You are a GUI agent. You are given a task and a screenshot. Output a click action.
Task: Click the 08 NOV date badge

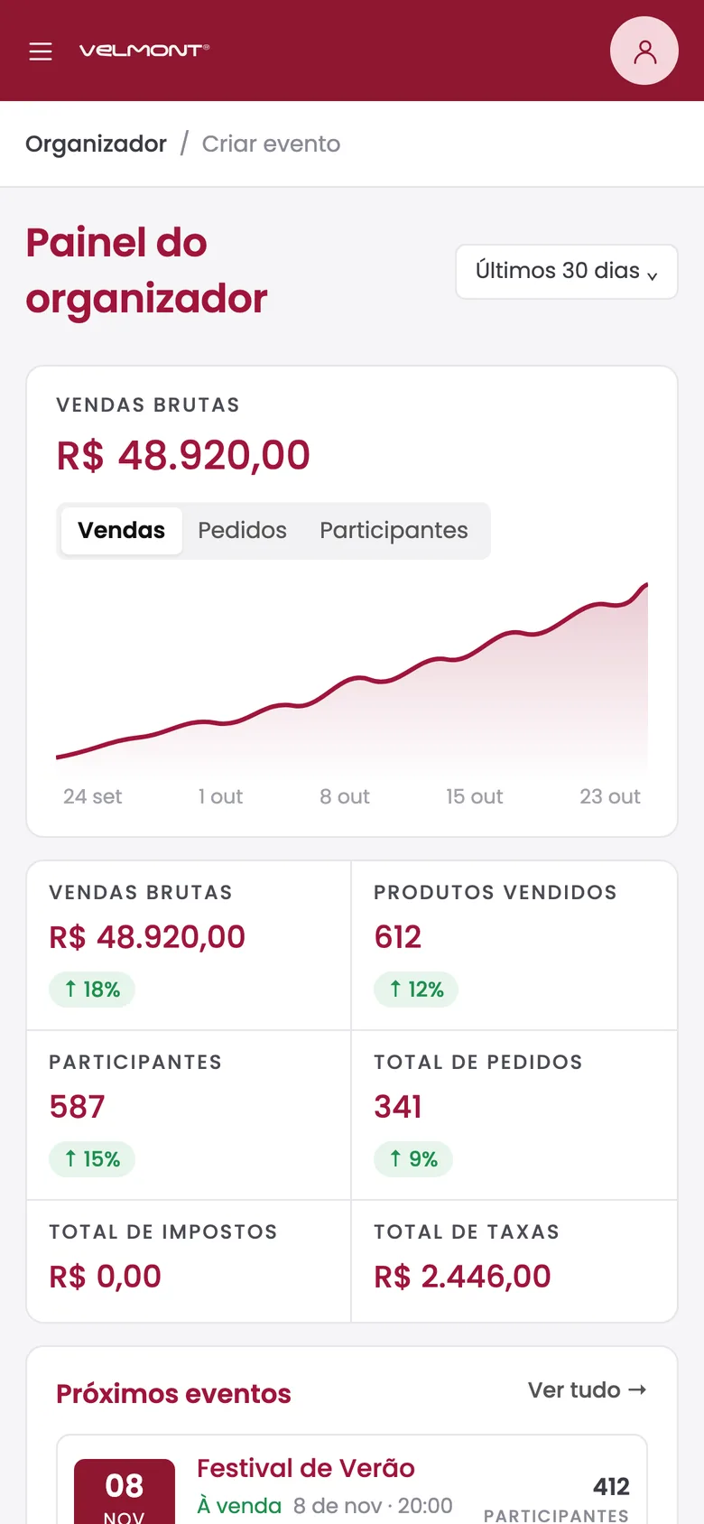(125, 1491)
